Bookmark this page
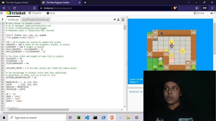Image resolution: width=216 pixels, height=121 pixels. (x=34, y=8)
